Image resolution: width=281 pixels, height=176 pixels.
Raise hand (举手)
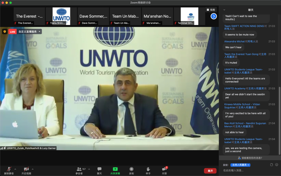point(148,170)
